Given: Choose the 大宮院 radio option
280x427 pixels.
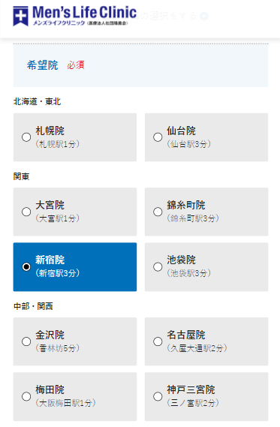Looking at the screenshot, I should [26, 212].
